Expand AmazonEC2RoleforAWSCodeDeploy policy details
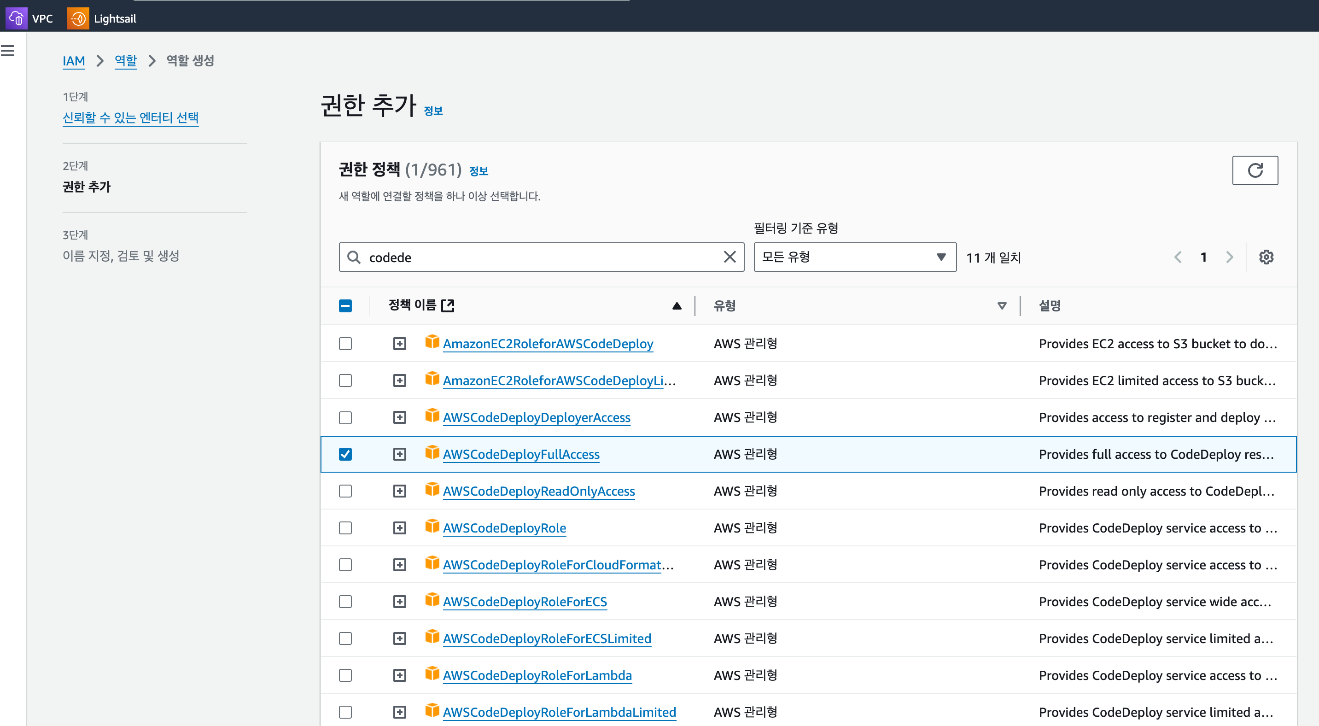The image size is (1319, 726). point(399,344)
